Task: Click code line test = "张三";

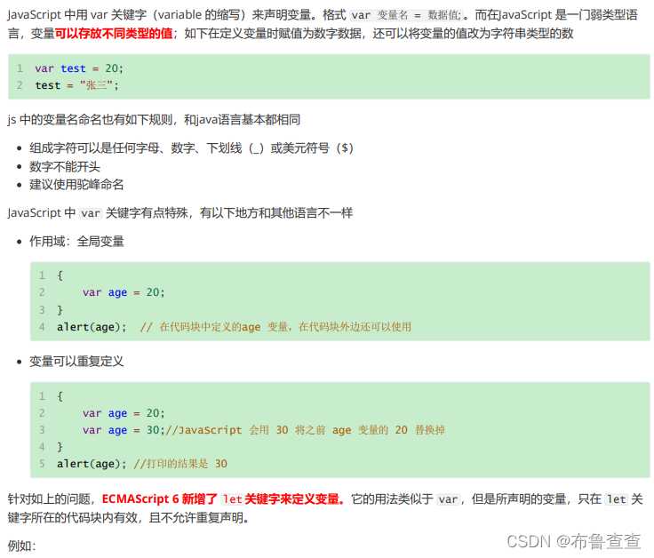Action: [76, 85]
